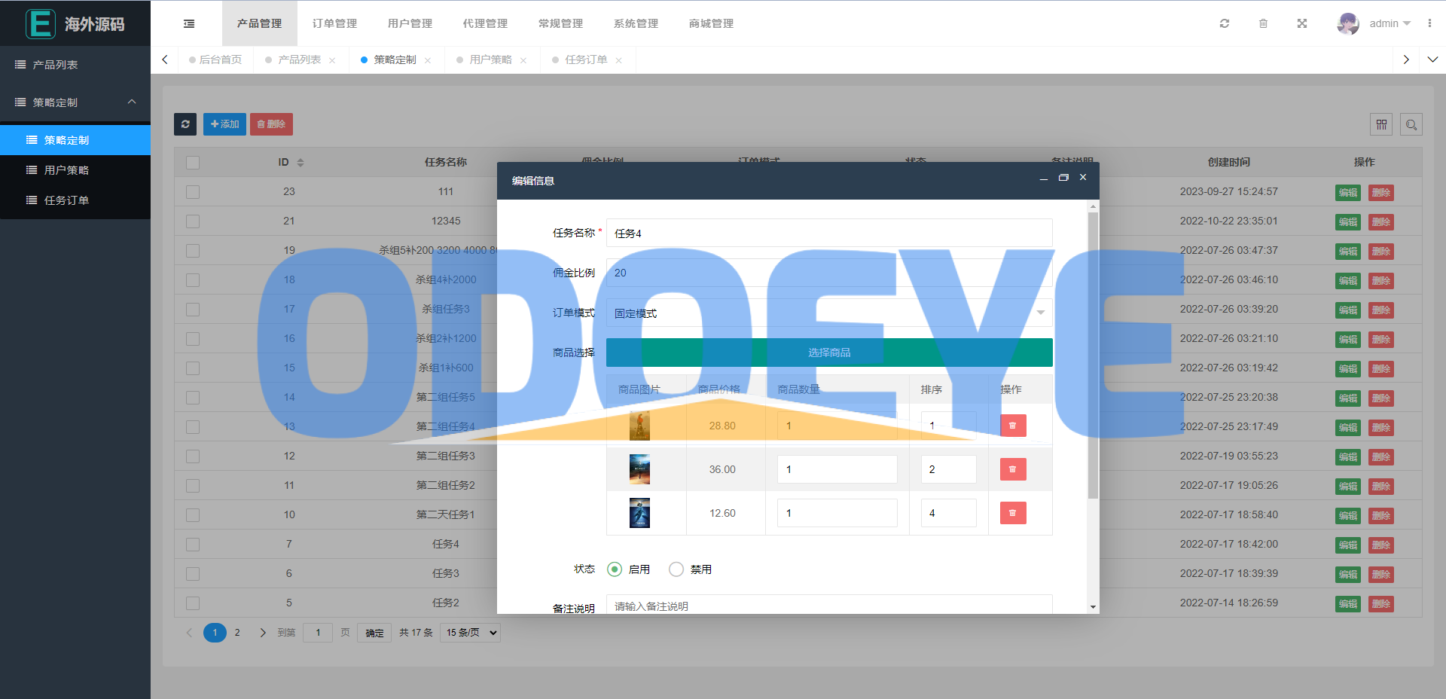Check the row with ID 23
This screenshot has width=1446, height=699.
pyautogui.click(x=193, y=192)
